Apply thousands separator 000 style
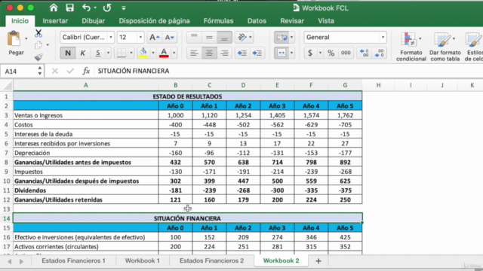This screenshot has height=271, width=483. click(x=346, y=53)
